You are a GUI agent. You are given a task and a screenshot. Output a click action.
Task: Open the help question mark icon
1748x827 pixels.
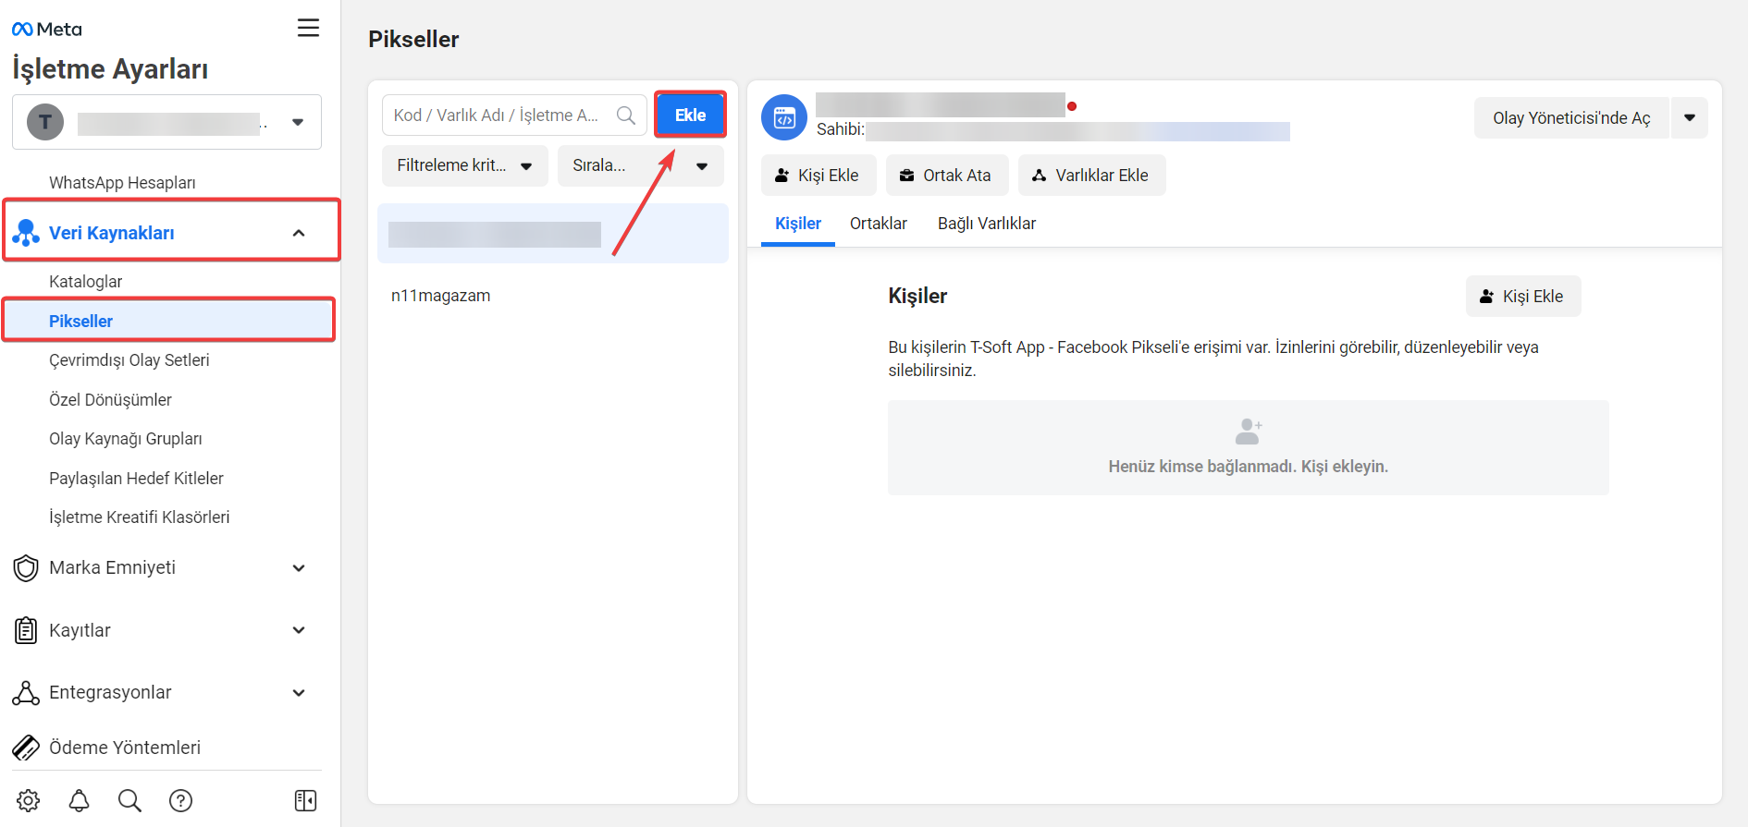click(181, 800)
